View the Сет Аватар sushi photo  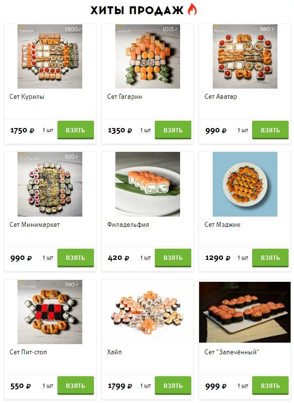pos(245,56)
